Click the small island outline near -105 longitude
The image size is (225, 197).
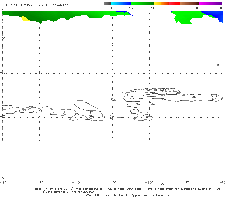coord(113,99)
